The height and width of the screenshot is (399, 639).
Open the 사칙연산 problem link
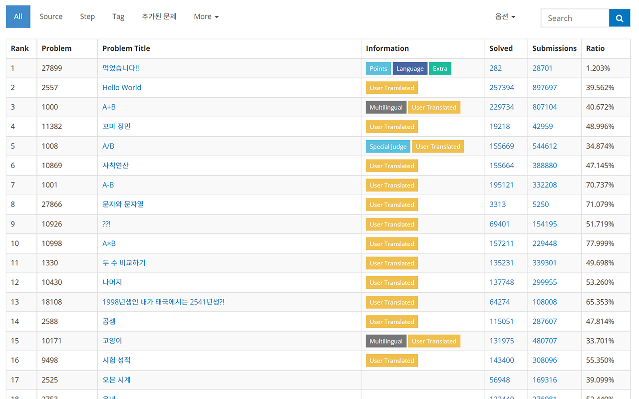pos(115,166)
